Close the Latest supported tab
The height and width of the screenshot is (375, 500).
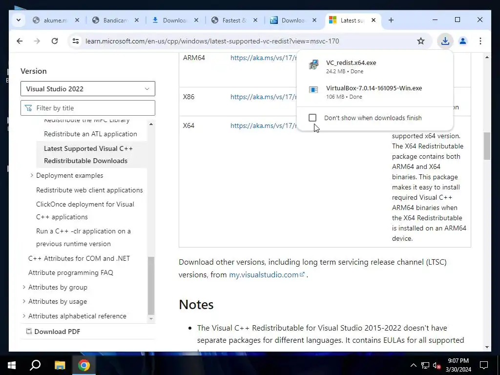click(x=374, y=20)
